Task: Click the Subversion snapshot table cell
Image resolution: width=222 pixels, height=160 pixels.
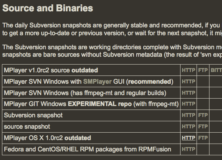Action: click(x=91, y=115)
